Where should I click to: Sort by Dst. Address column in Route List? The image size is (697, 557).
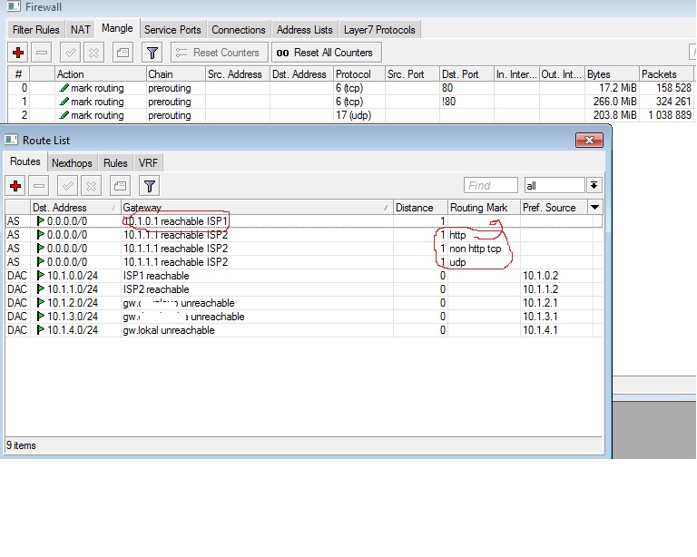(75, 208)
